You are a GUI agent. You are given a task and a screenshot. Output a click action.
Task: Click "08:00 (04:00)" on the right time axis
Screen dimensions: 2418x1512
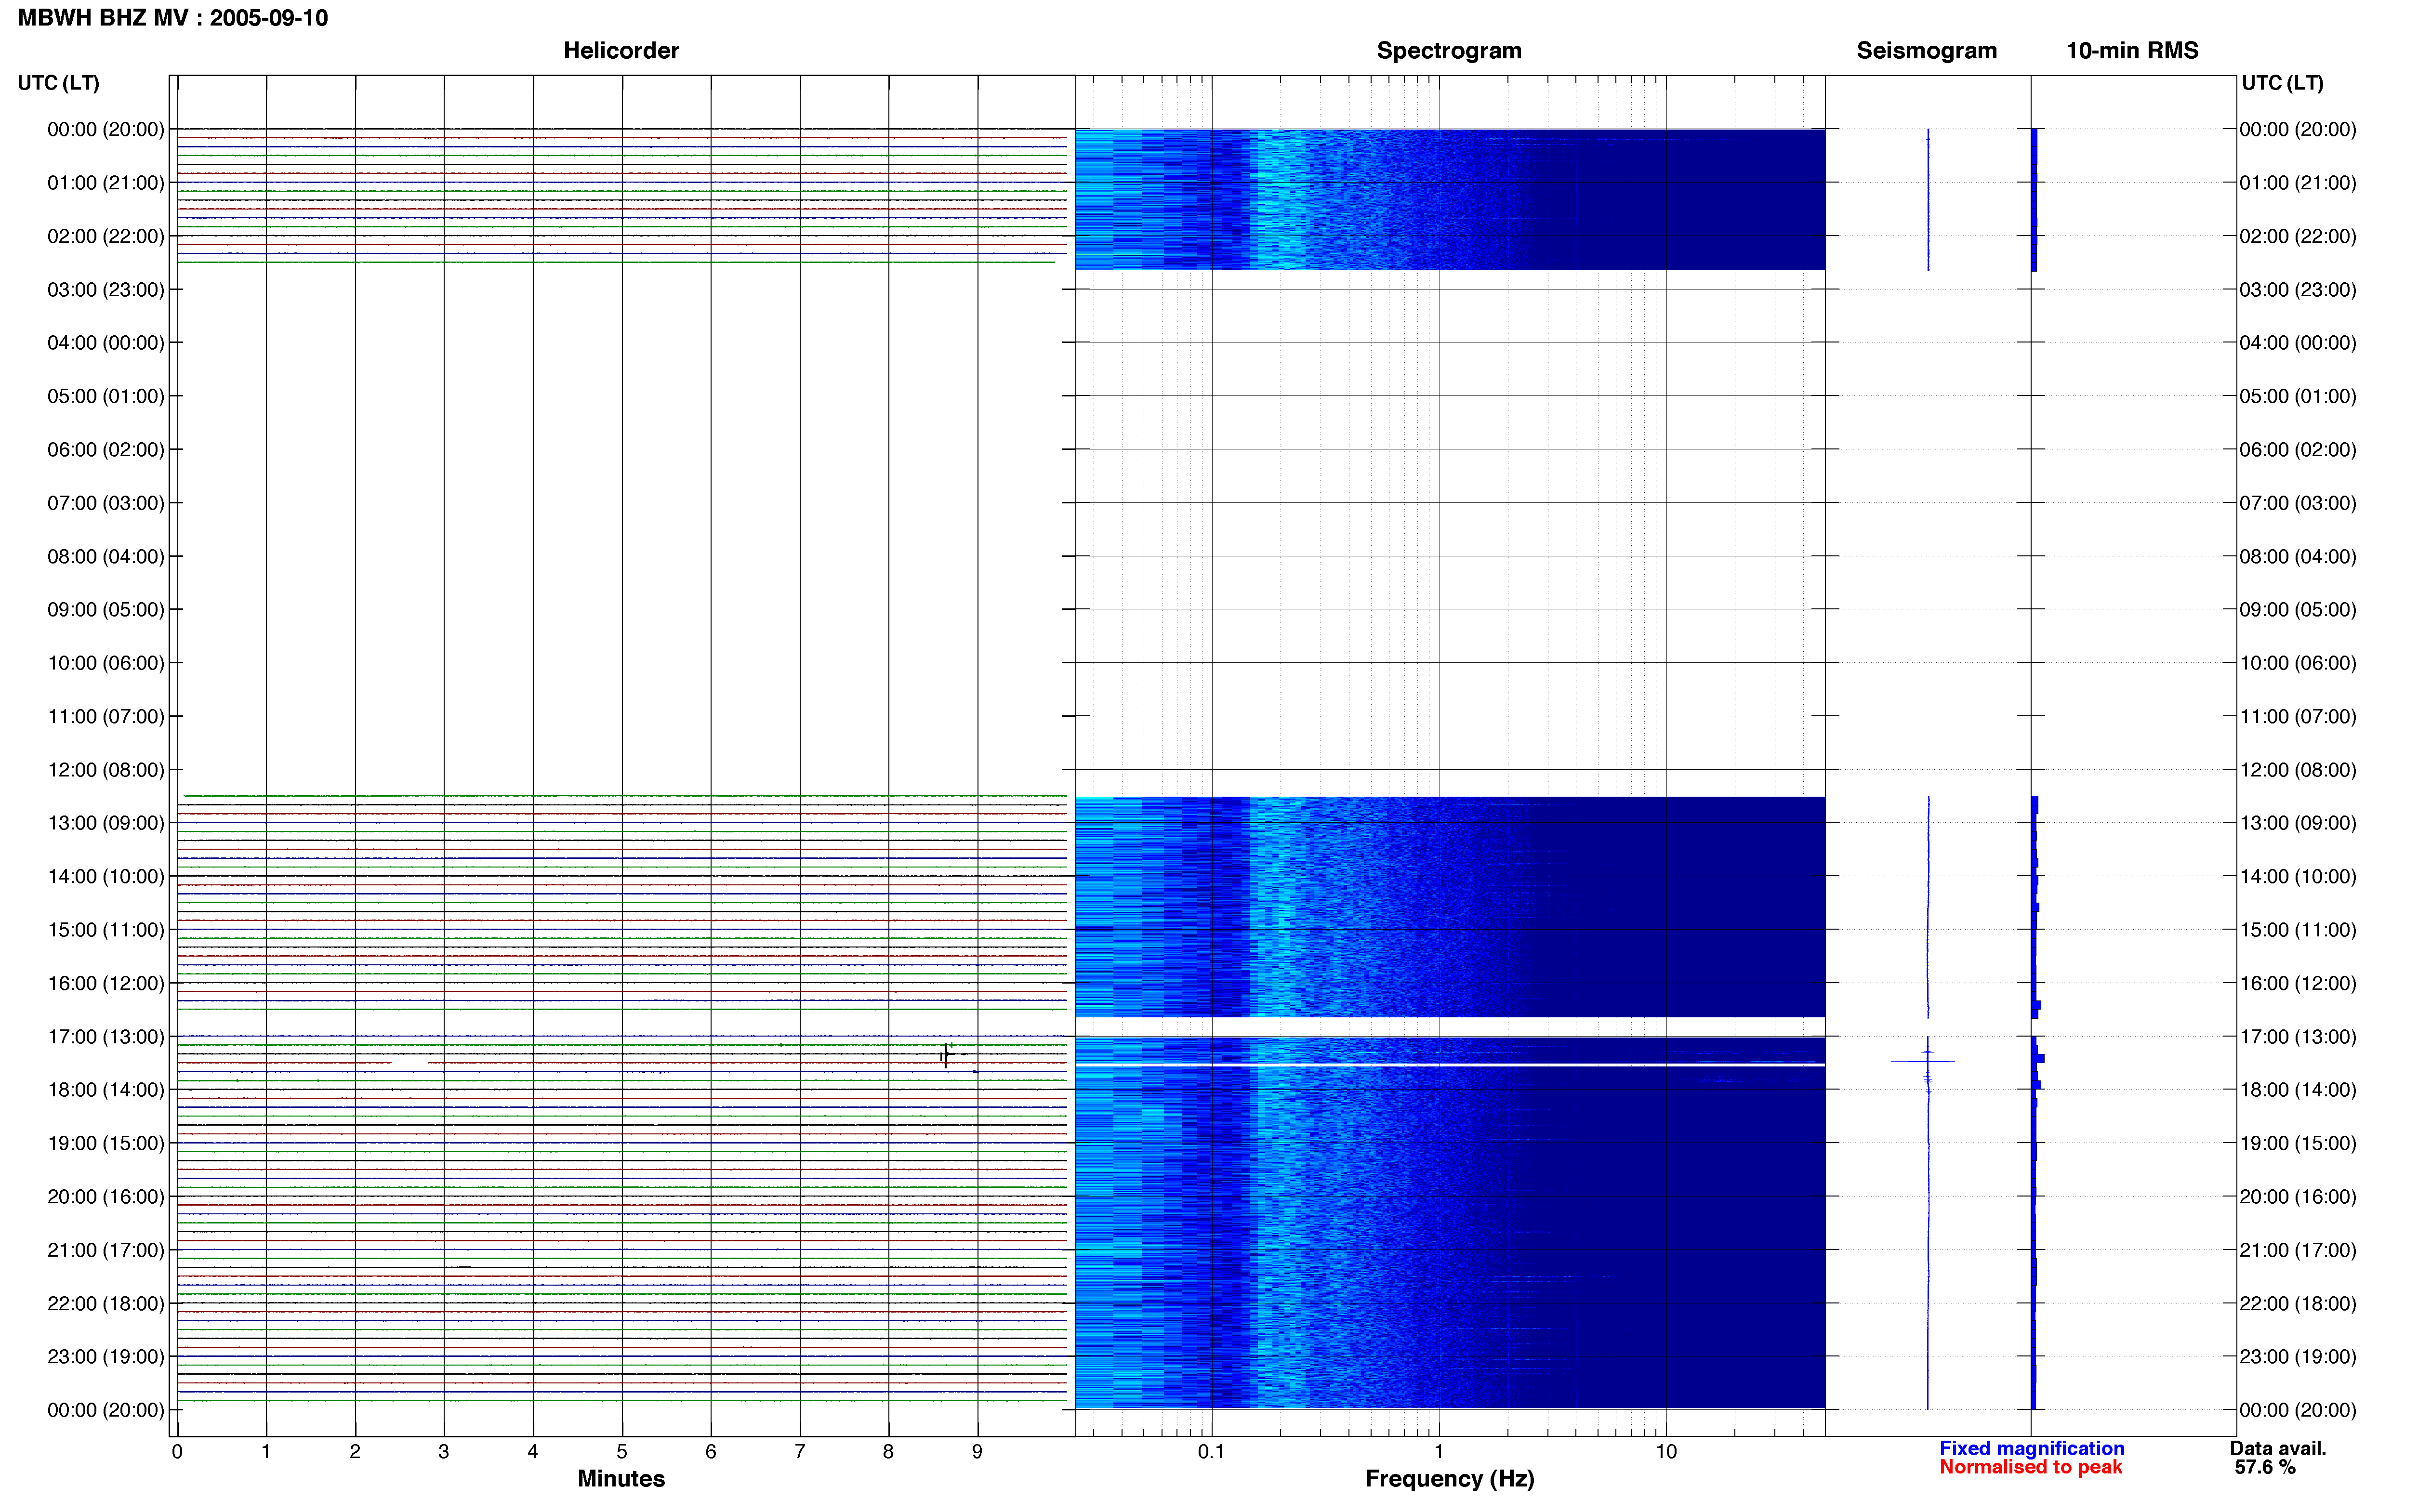pyautogui.click(x=2298, y=556)
